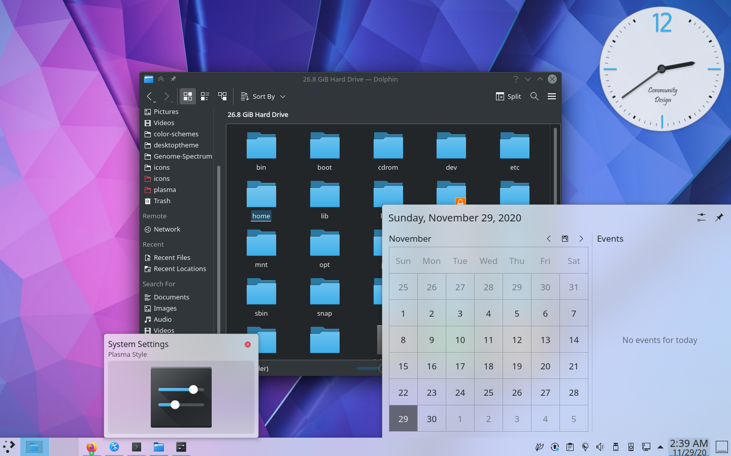The height and width of the screenshot is (456, 731).
Task: Click the Dolphin titlebar help question mark
Action: [x=516, y=79]
